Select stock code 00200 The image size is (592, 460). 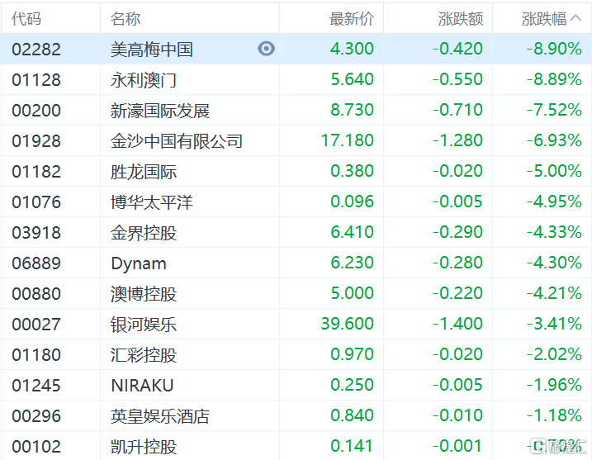click(x=36, y=111)
